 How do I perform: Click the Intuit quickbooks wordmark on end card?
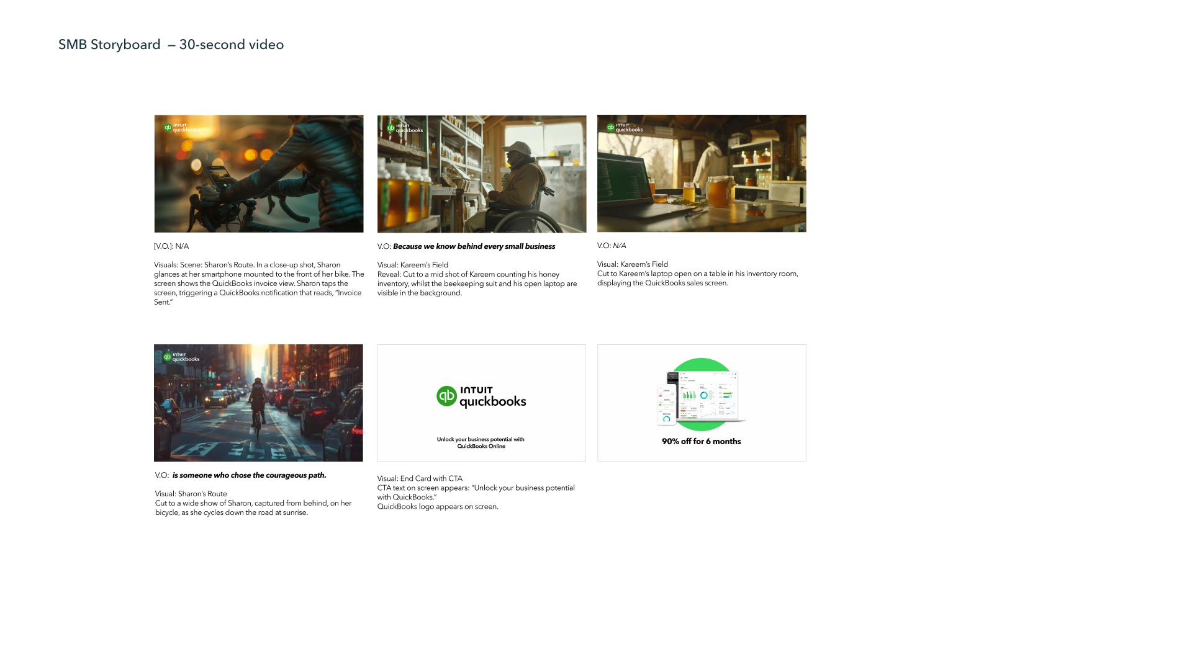coord(493,397)
